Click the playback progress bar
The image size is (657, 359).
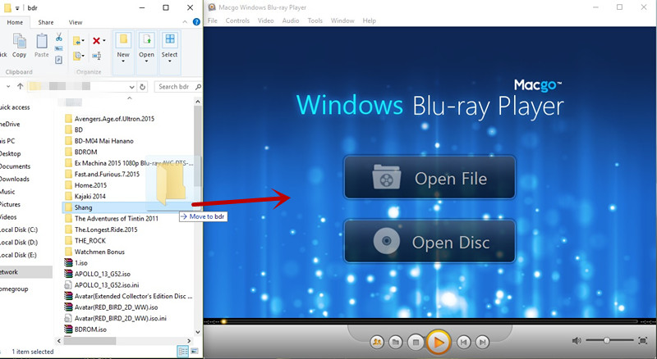coord(430,321)
